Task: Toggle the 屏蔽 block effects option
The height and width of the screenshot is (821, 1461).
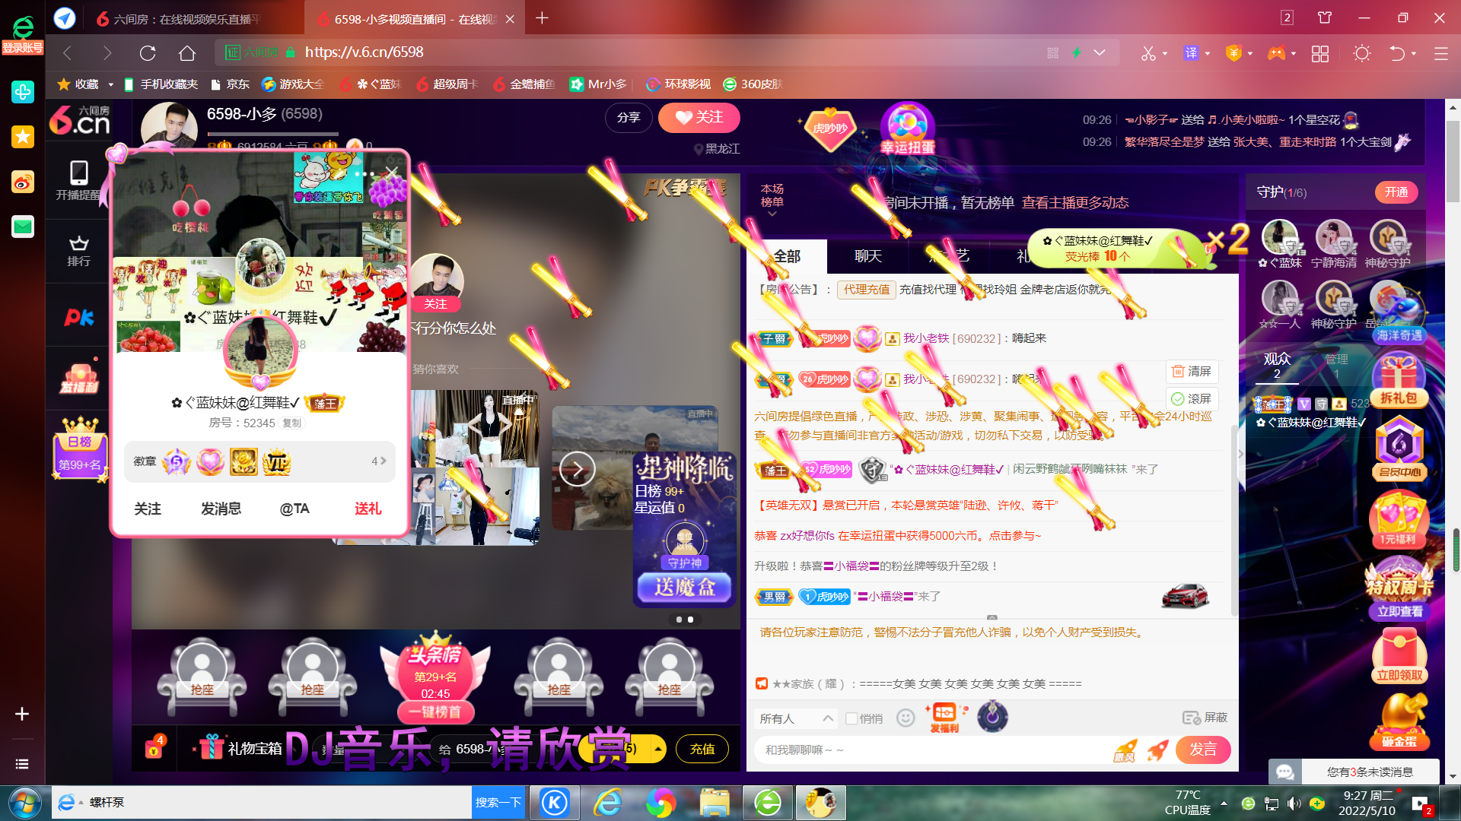Action: [1205, 718]
